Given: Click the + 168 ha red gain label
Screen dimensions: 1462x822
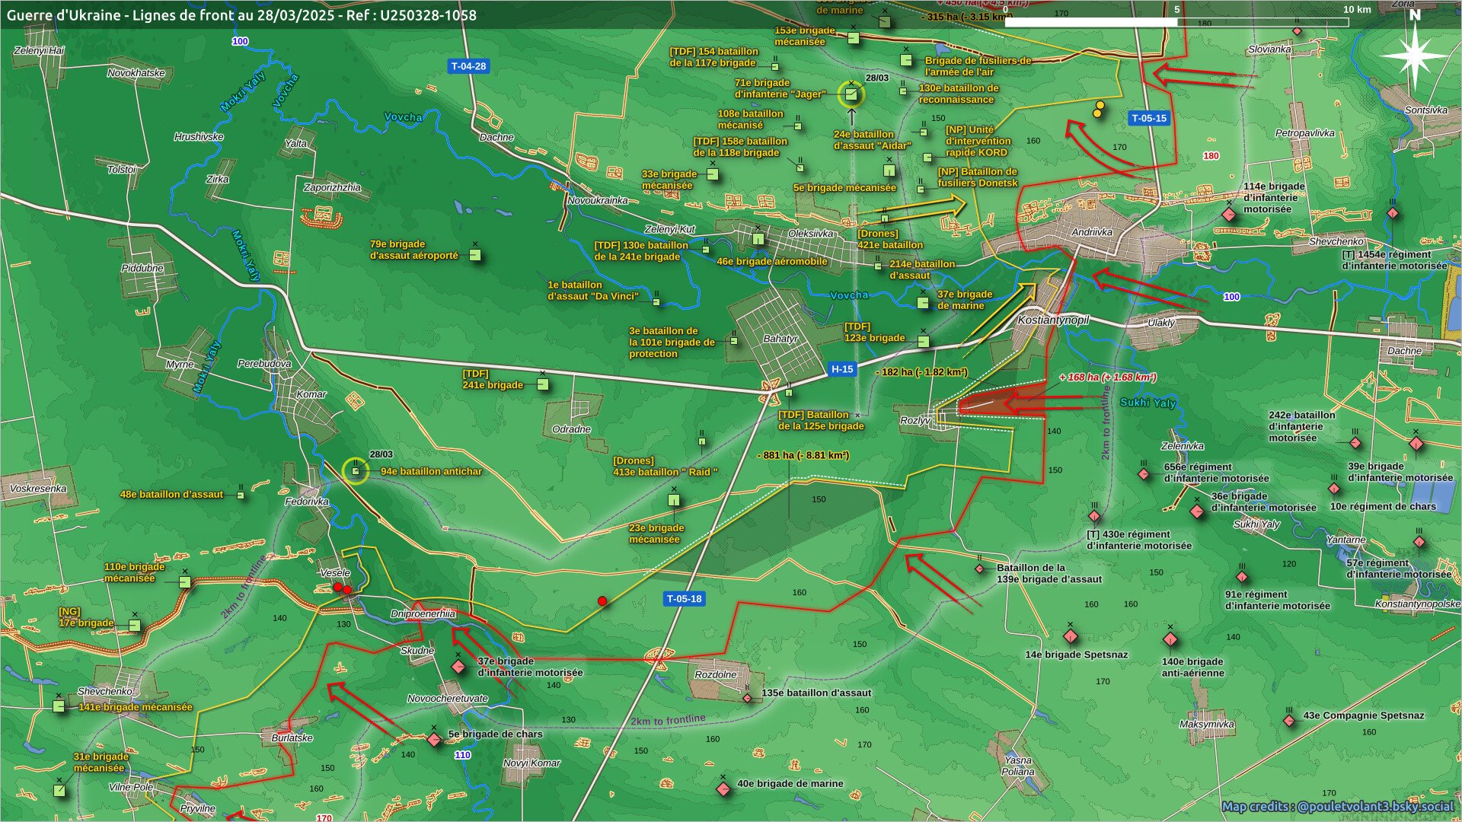Looking at the screenshot, I should tap(1107, 377).
